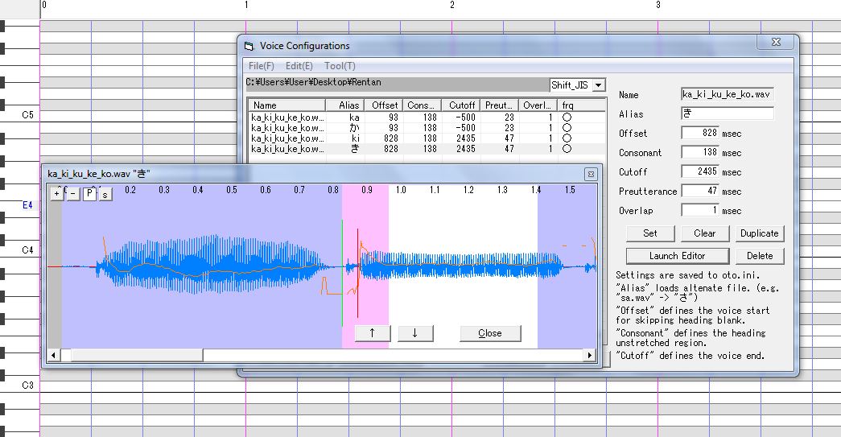Click the Duplicate button
The height and width of the screenshot is (437, 841).
click(x=760, y=233)
